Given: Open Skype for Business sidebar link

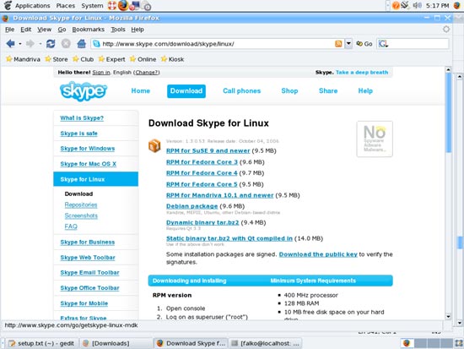Looking at the screenshot, I should click(x=87, y=242).
